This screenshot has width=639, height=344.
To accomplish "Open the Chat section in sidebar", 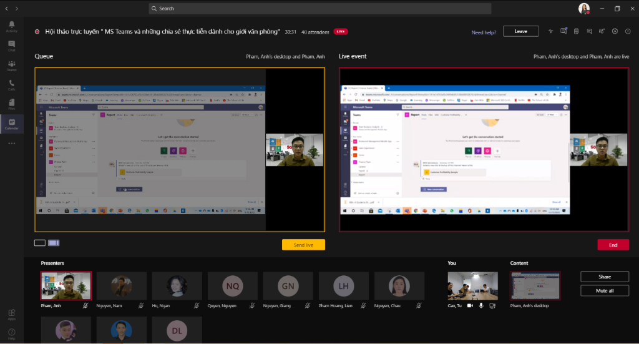I will (x=11, y=46).
